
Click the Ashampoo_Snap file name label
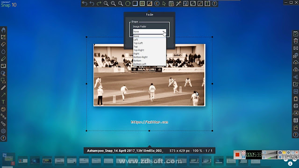[x=125, y=151]
